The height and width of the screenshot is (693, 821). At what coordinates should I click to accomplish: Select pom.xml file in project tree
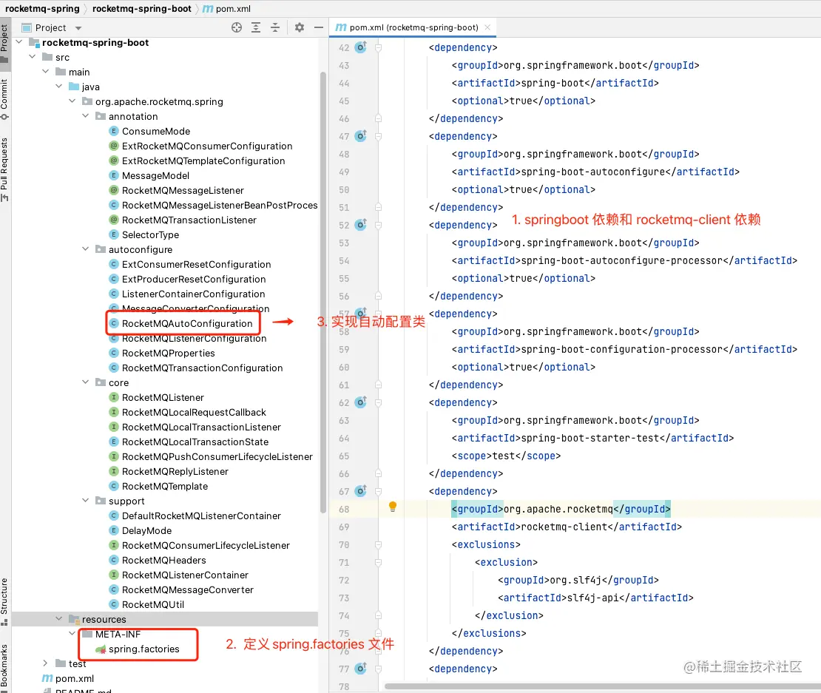[75, 678]
